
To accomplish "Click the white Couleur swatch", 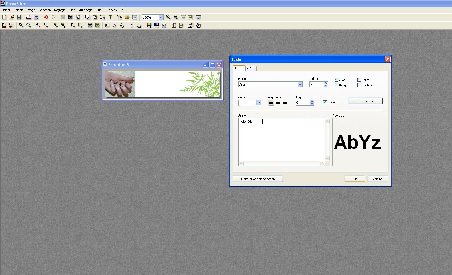I will (x=247, y=103).
